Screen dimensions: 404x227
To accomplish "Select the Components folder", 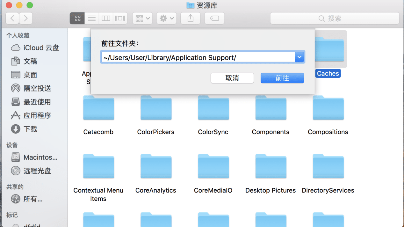I will pyautogui.click(x=271, y=108).
